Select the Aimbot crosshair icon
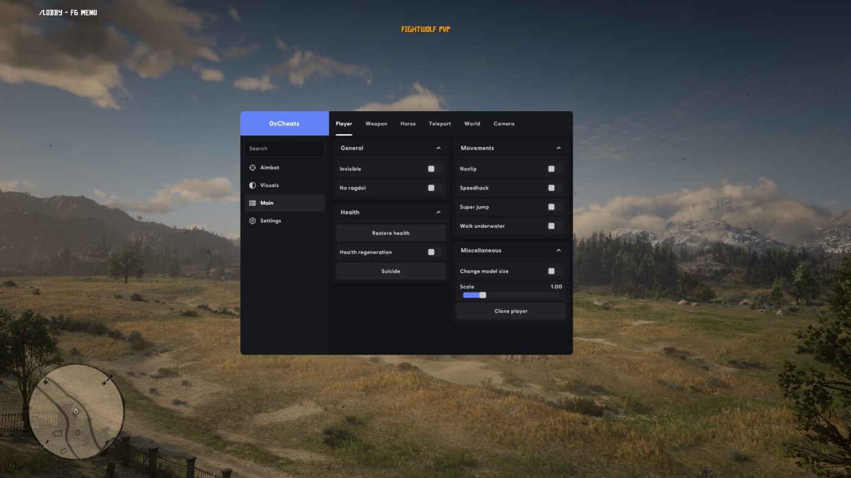Screen dimensions: 851x478 coord(252,167)
